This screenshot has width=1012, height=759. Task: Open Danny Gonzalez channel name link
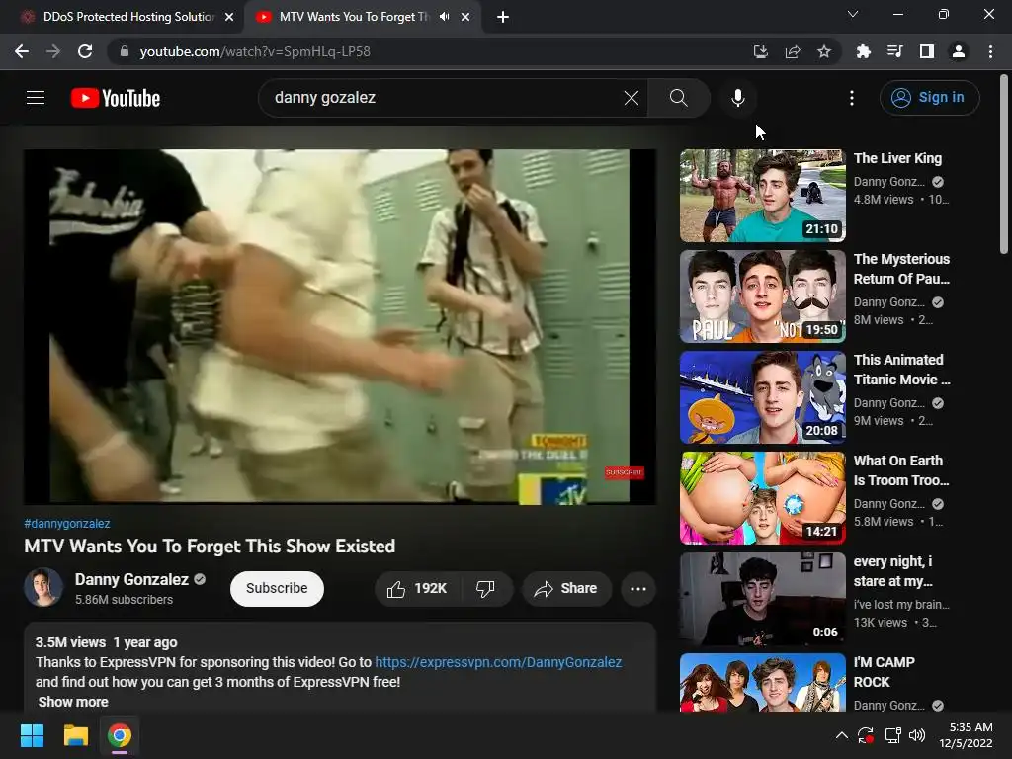tap(131, 579)
